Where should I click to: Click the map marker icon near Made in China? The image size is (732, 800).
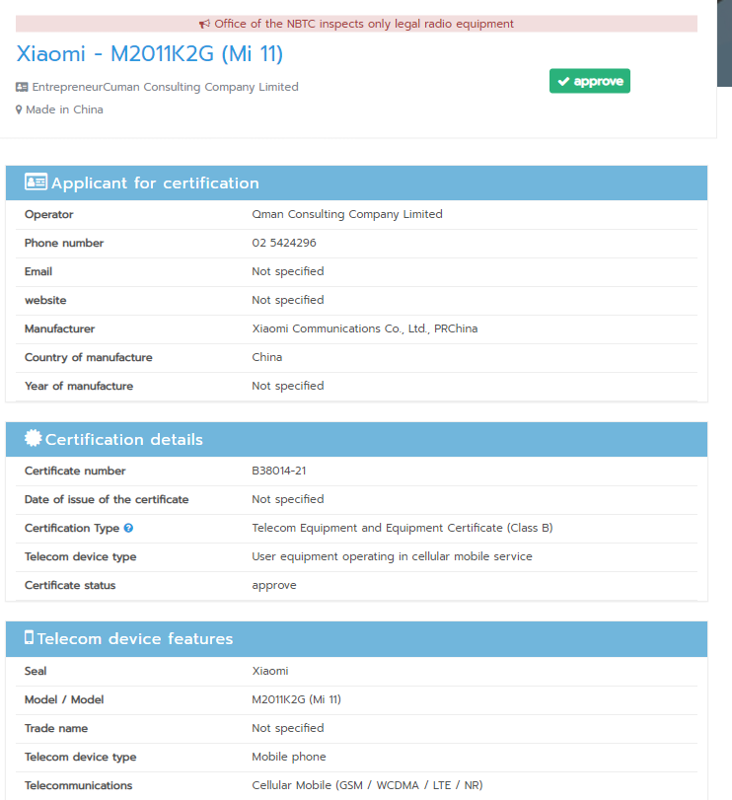(x=19, y=109)
